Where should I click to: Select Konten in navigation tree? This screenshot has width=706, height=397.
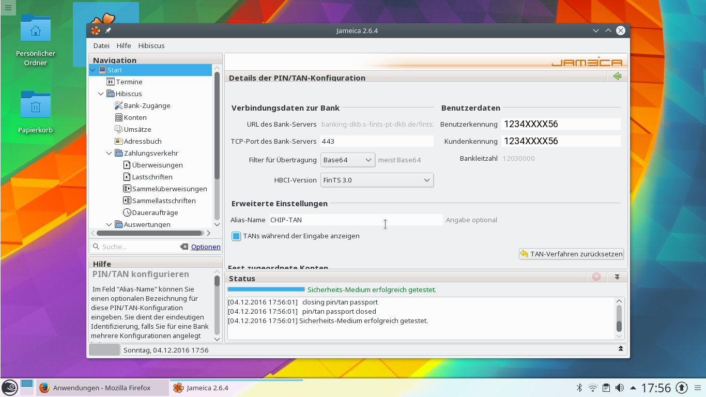point(135,117)
